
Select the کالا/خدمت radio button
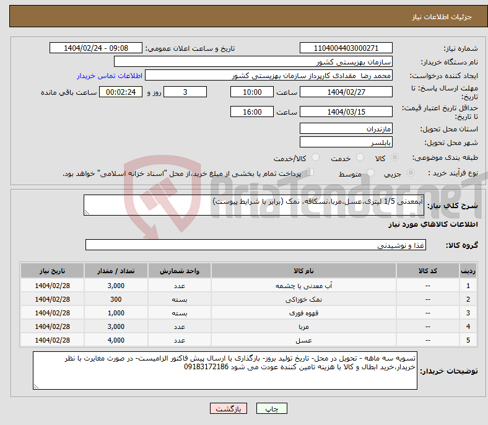tap(315, 157)
